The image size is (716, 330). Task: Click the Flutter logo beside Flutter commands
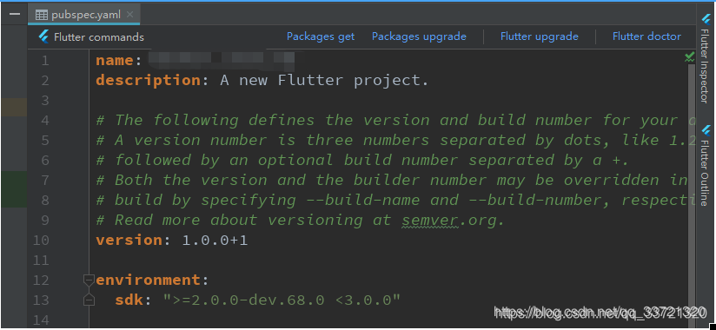point(43,37)
